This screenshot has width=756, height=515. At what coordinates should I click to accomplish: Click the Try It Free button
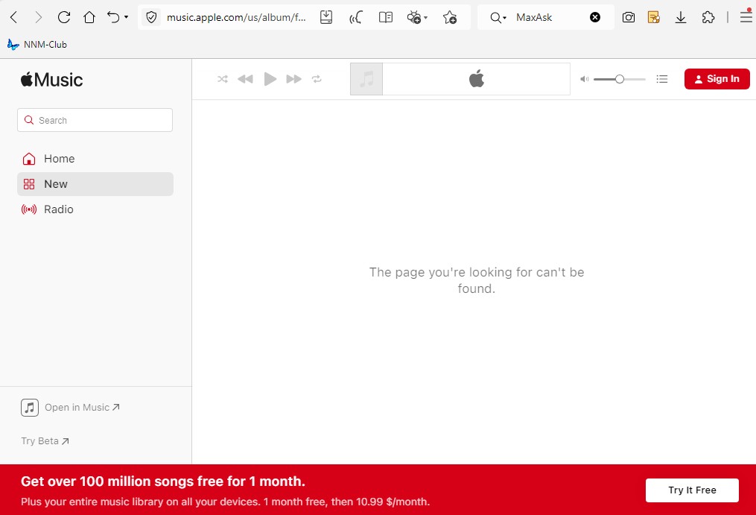click(x=692, y=490)
